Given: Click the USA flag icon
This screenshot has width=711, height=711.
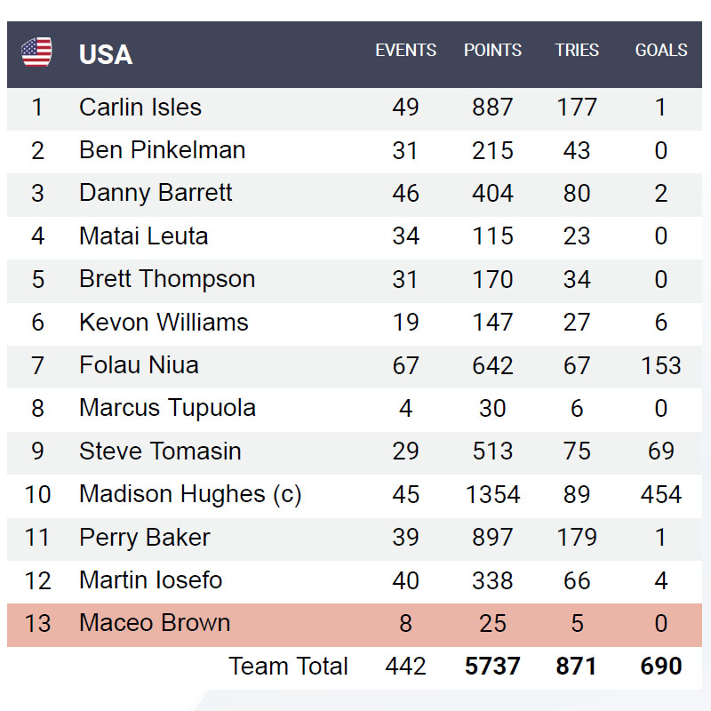Looking at the screenshot, I should click(x=36, y=52).
